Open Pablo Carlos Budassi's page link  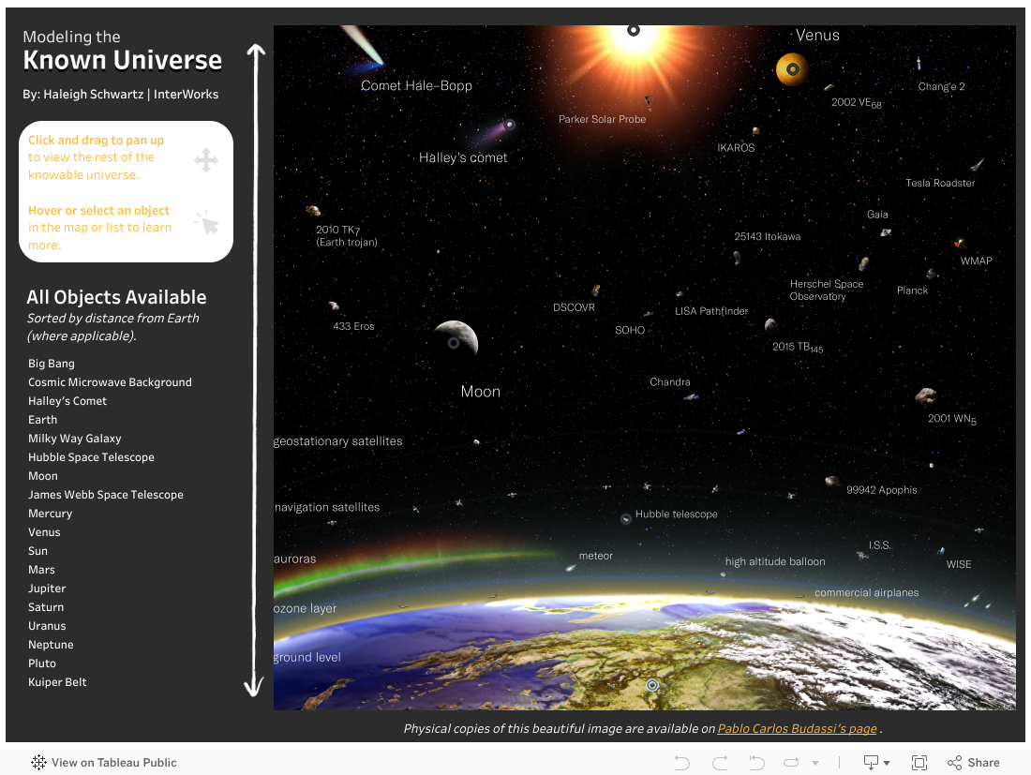[x=797, y=728]
